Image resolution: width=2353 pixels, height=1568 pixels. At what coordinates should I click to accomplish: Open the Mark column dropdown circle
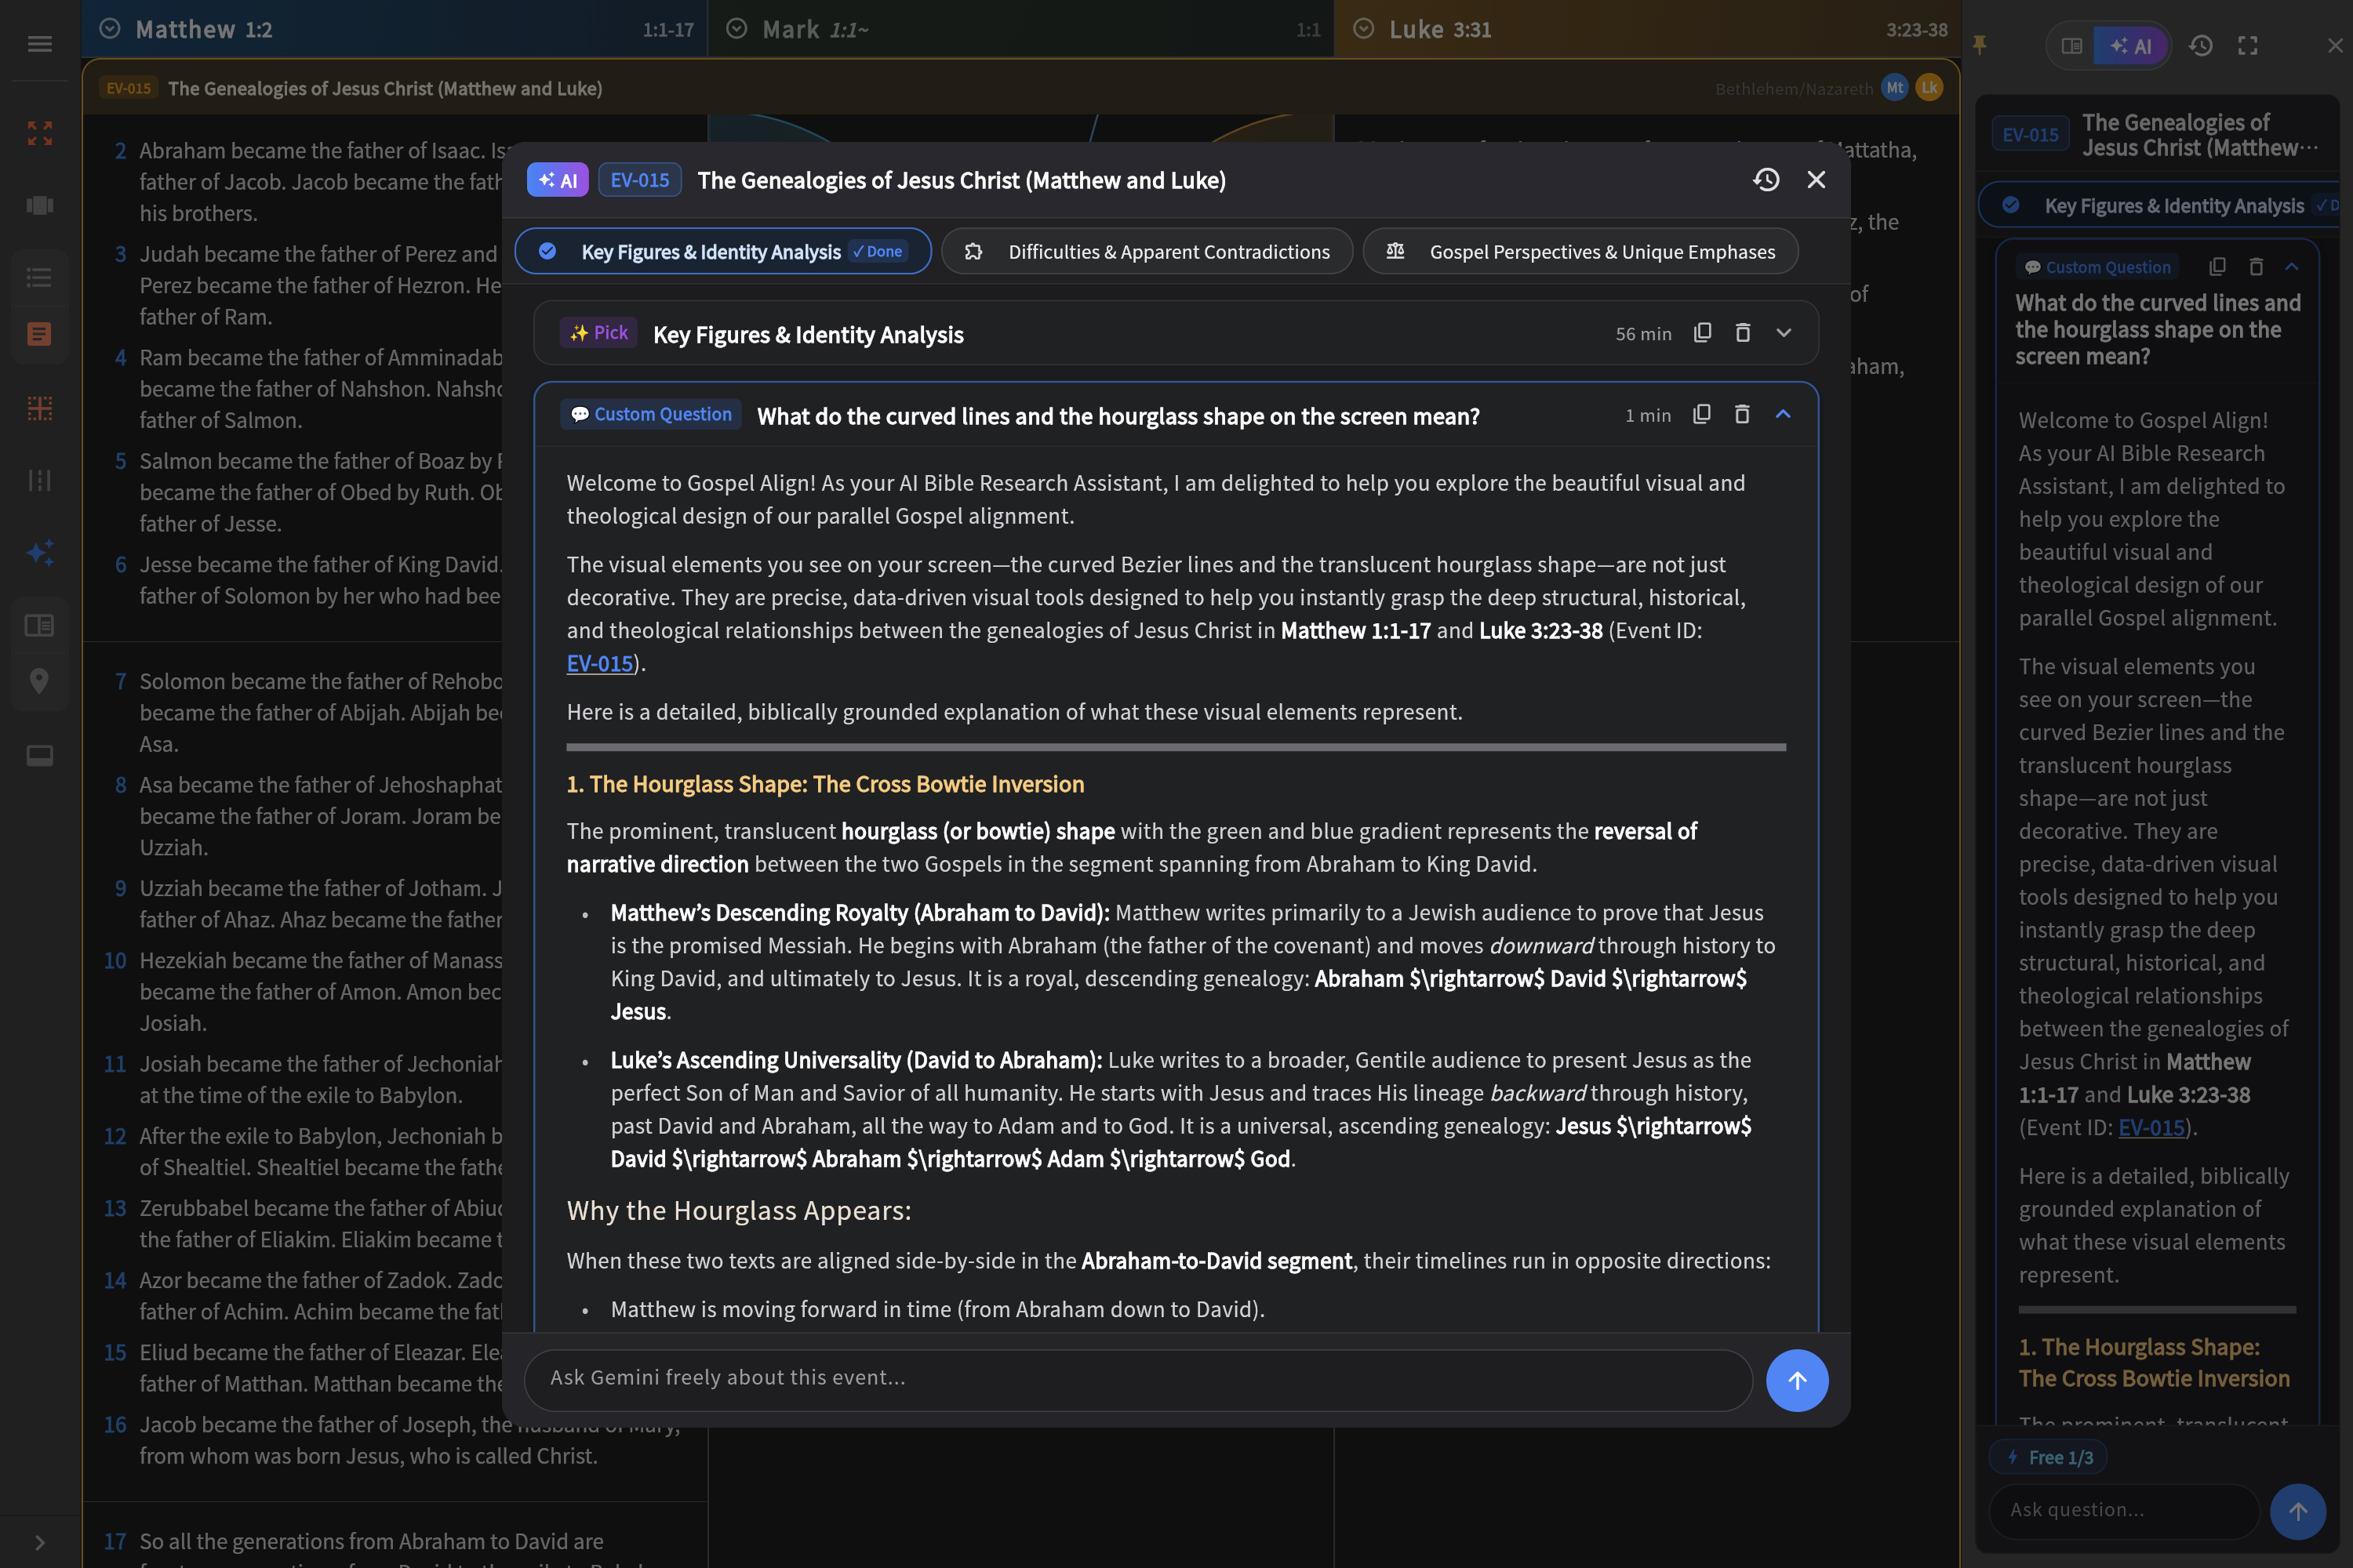[x=736, y=29]
